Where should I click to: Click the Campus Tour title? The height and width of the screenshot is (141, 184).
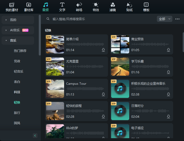[x=76, y=83]
